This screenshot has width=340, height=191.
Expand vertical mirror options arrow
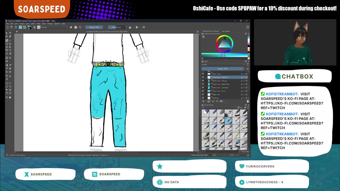[x=140, y=27]
